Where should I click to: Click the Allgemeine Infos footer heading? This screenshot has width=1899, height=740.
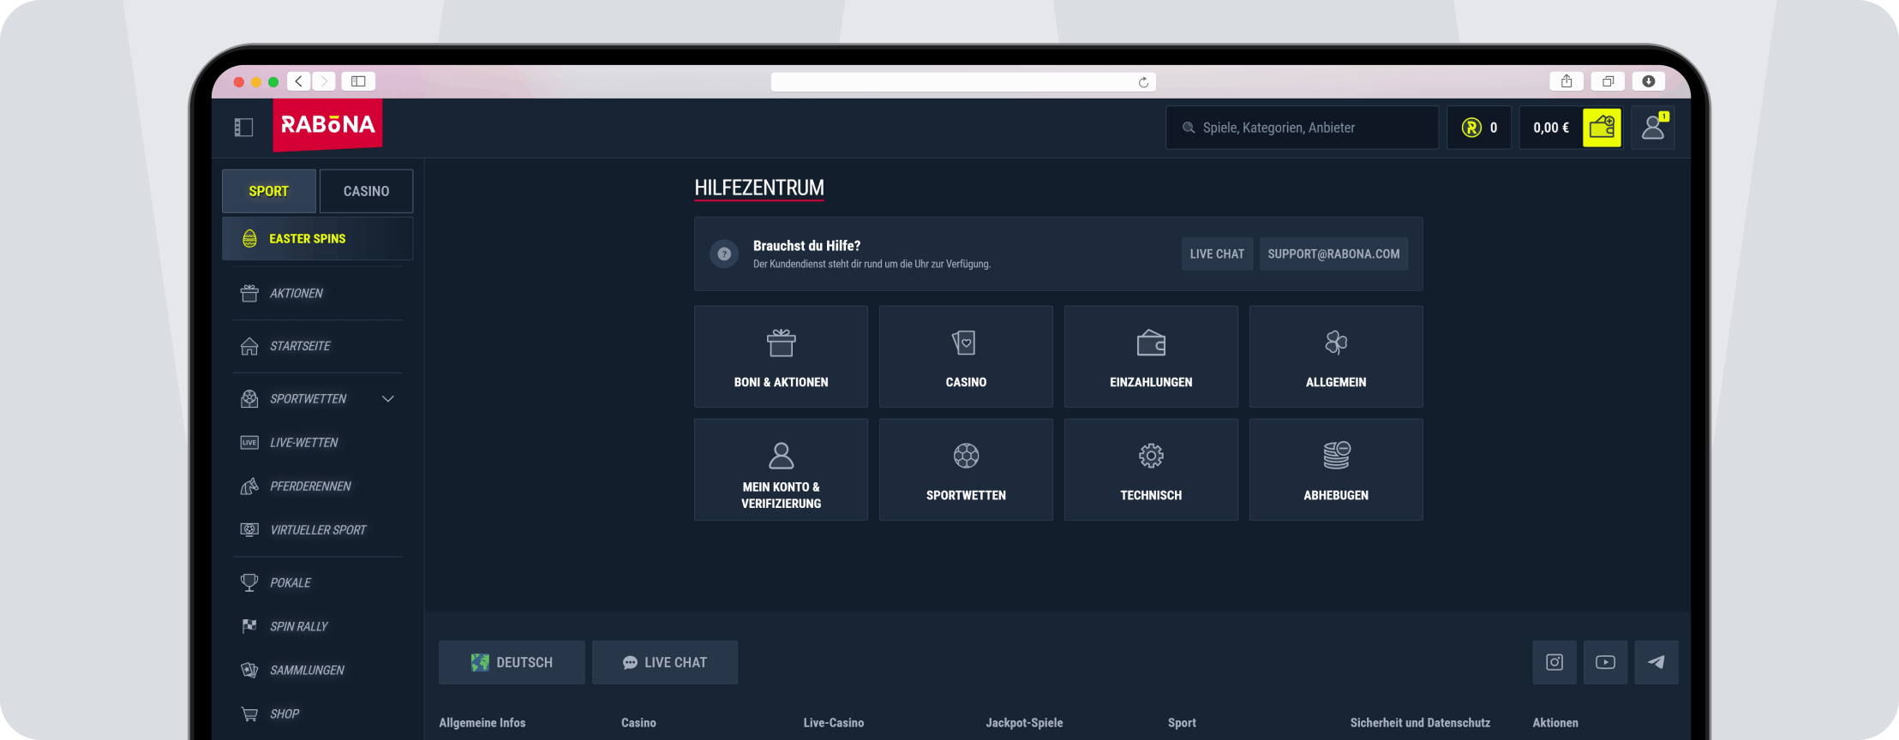(482, 723)
